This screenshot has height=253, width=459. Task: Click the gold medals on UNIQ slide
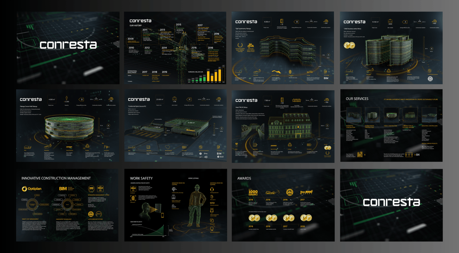pyautogui.click(x=349, y=45)
